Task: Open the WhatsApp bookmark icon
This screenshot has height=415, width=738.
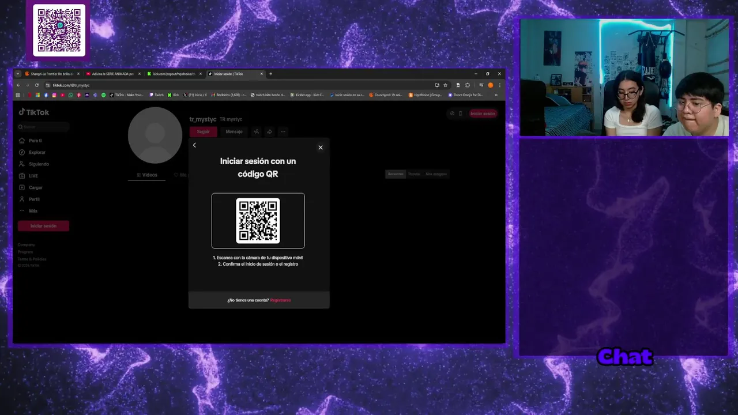Action: pos(70,95)
